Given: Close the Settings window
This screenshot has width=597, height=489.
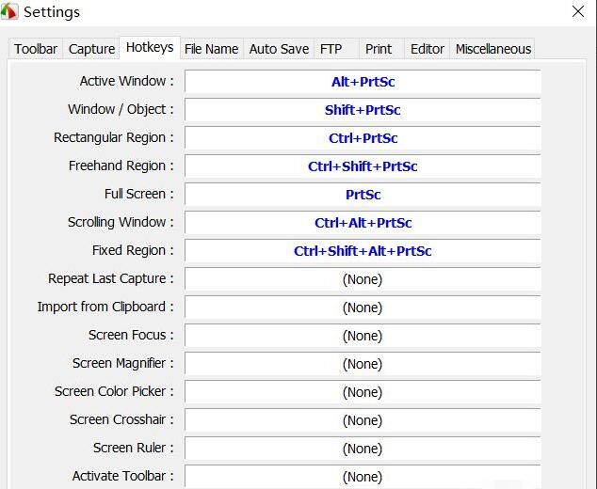Looking at the screenshot, I should click(578, 12).
